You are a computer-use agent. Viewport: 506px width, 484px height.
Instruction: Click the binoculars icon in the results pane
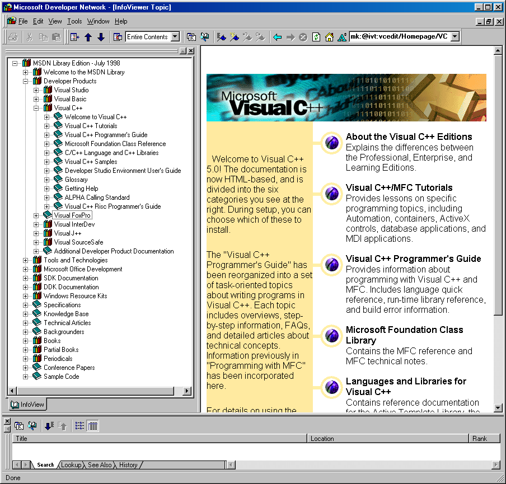(32, 426)
